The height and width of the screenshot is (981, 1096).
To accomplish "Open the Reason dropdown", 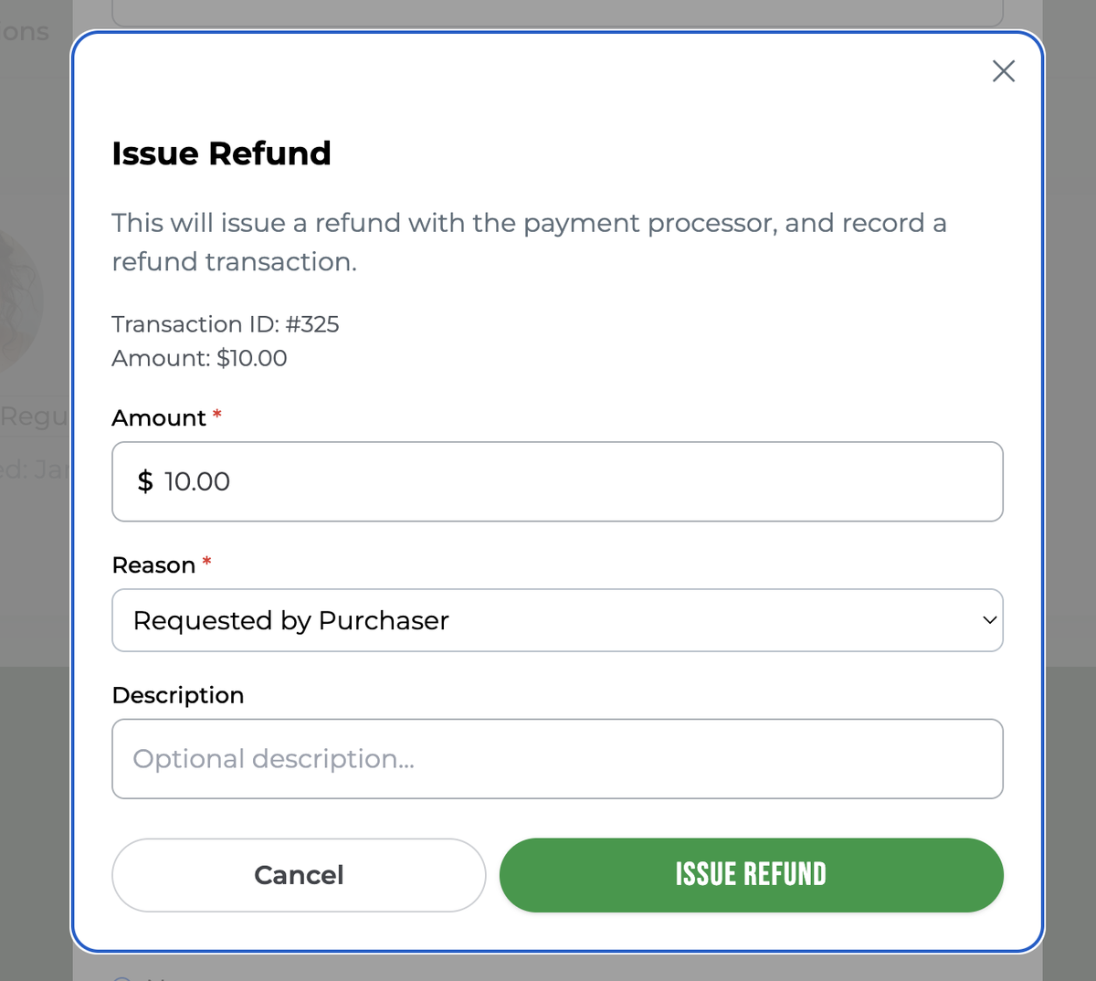I will 557,620.
